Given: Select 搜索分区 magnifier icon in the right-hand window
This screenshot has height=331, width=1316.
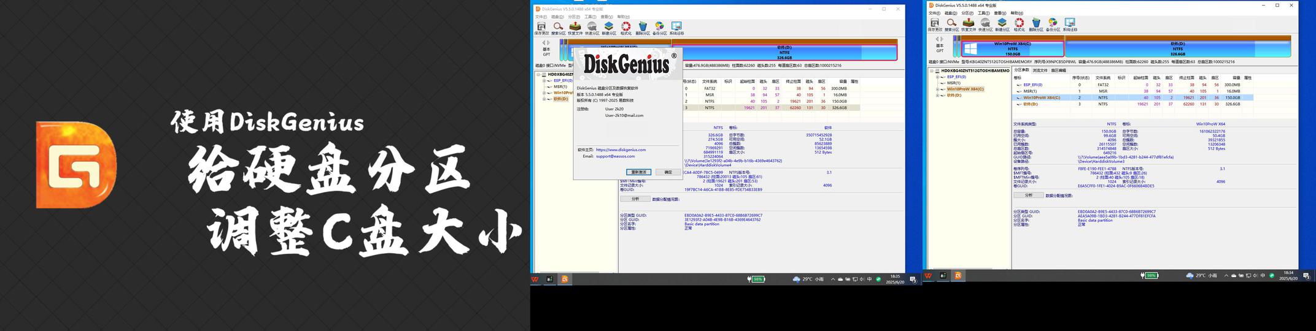Looking at the screenshot, I should pos(951,25).
